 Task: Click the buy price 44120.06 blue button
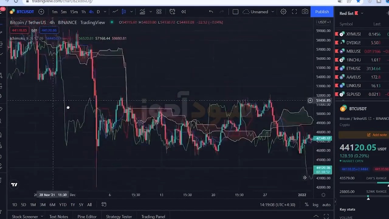coord(49,30)
